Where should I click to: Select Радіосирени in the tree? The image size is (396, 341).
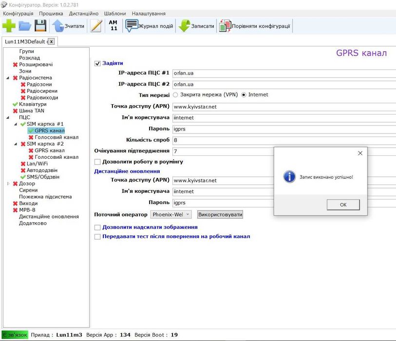click(x=42, y=91)
